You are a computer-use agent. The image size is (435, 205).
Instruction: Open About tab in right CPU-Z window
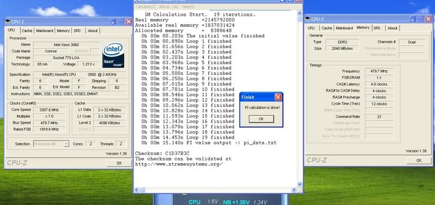392,28
